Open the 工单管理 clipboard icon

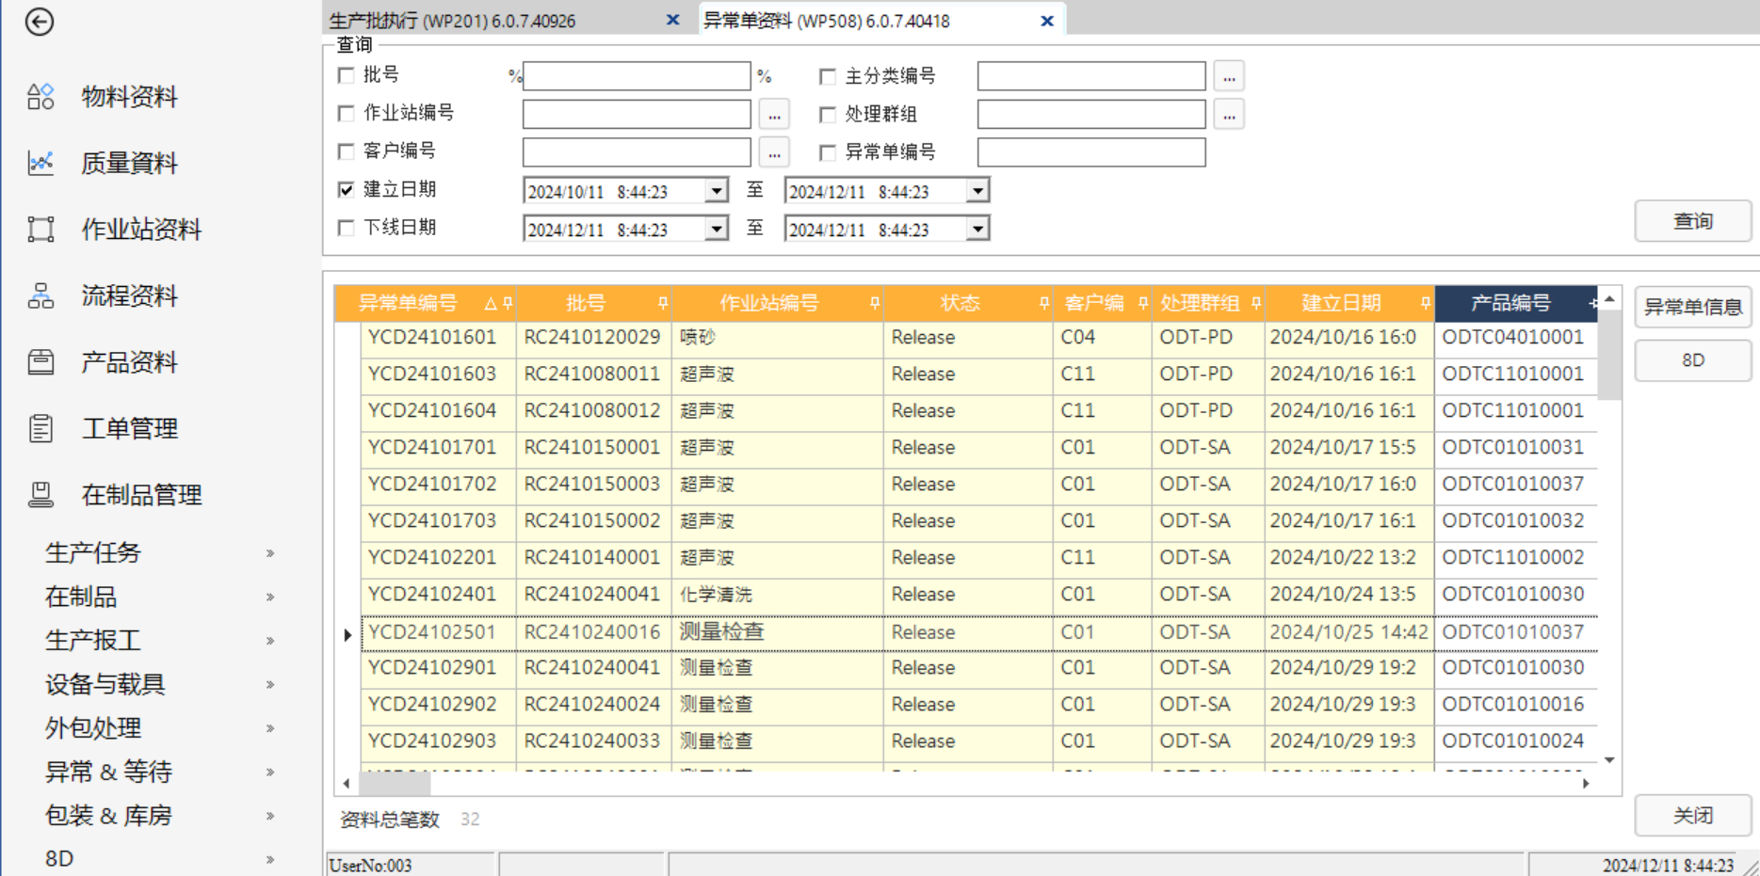(40, 429)
